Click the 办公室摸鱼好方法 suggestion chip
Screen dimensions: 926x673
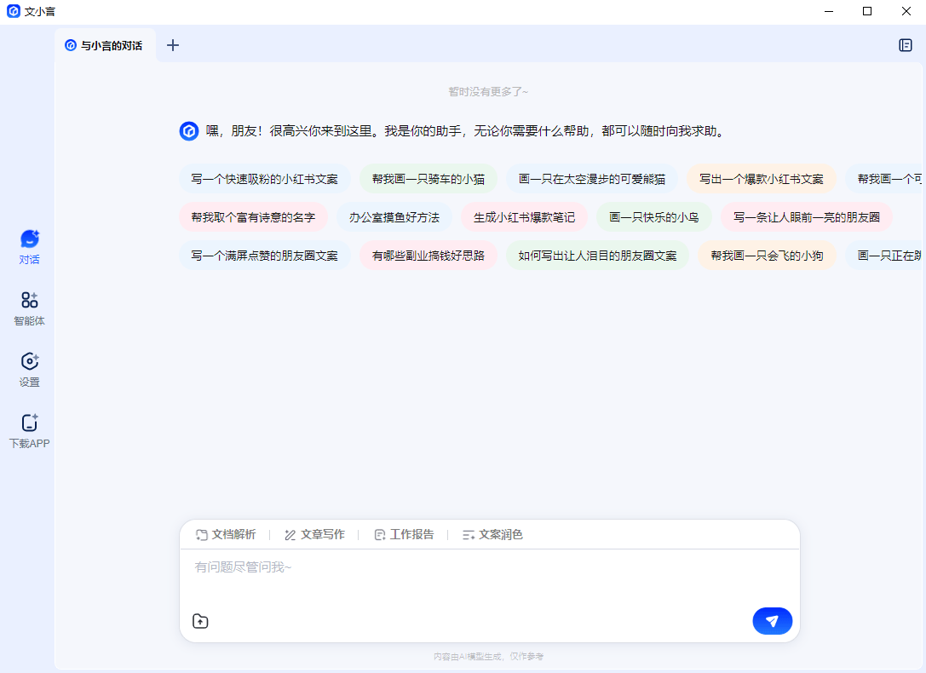click(394, 217)
